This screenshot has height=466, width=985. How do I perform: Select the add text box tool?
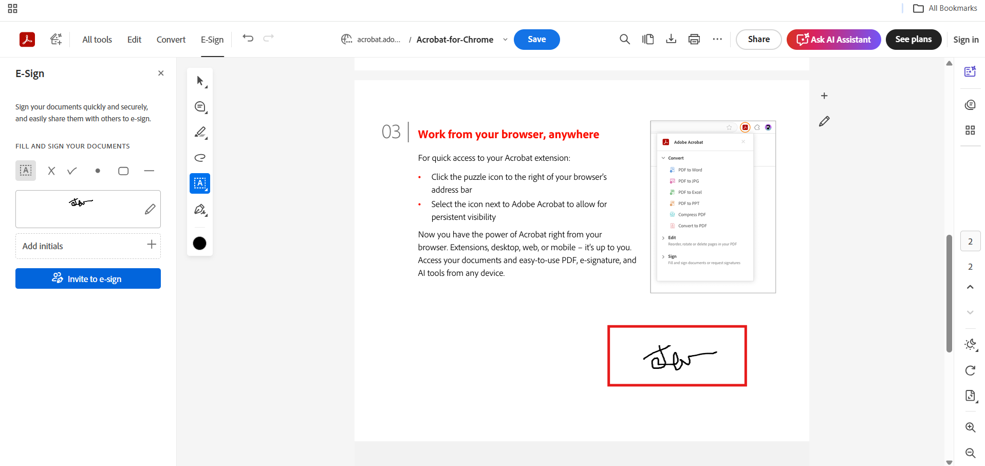(x=200, y=183)
